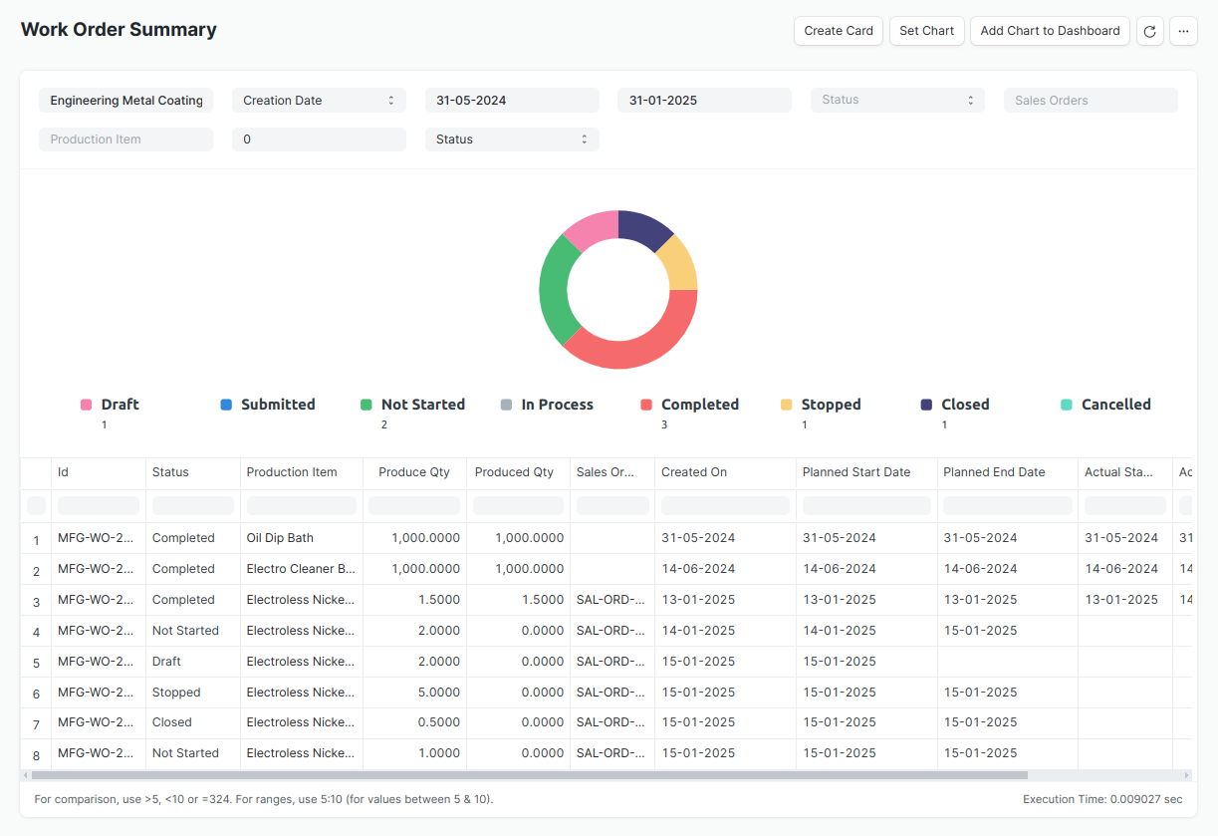Click the Id column filter box
The image size is (1218, 836).
point(99,505)
